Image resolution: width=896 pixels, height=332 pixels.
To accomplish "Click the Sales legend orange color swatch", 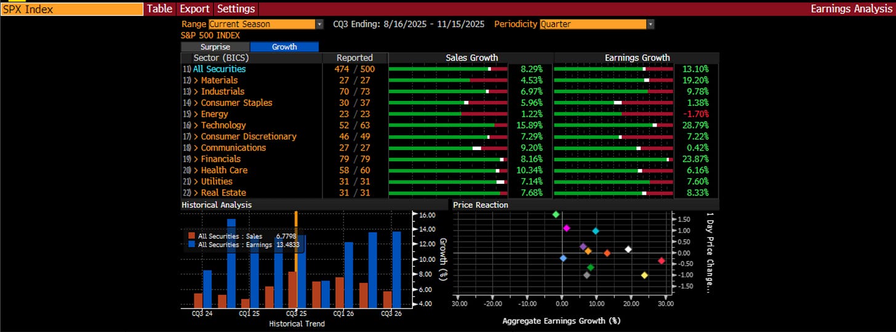I will [192, 236].
